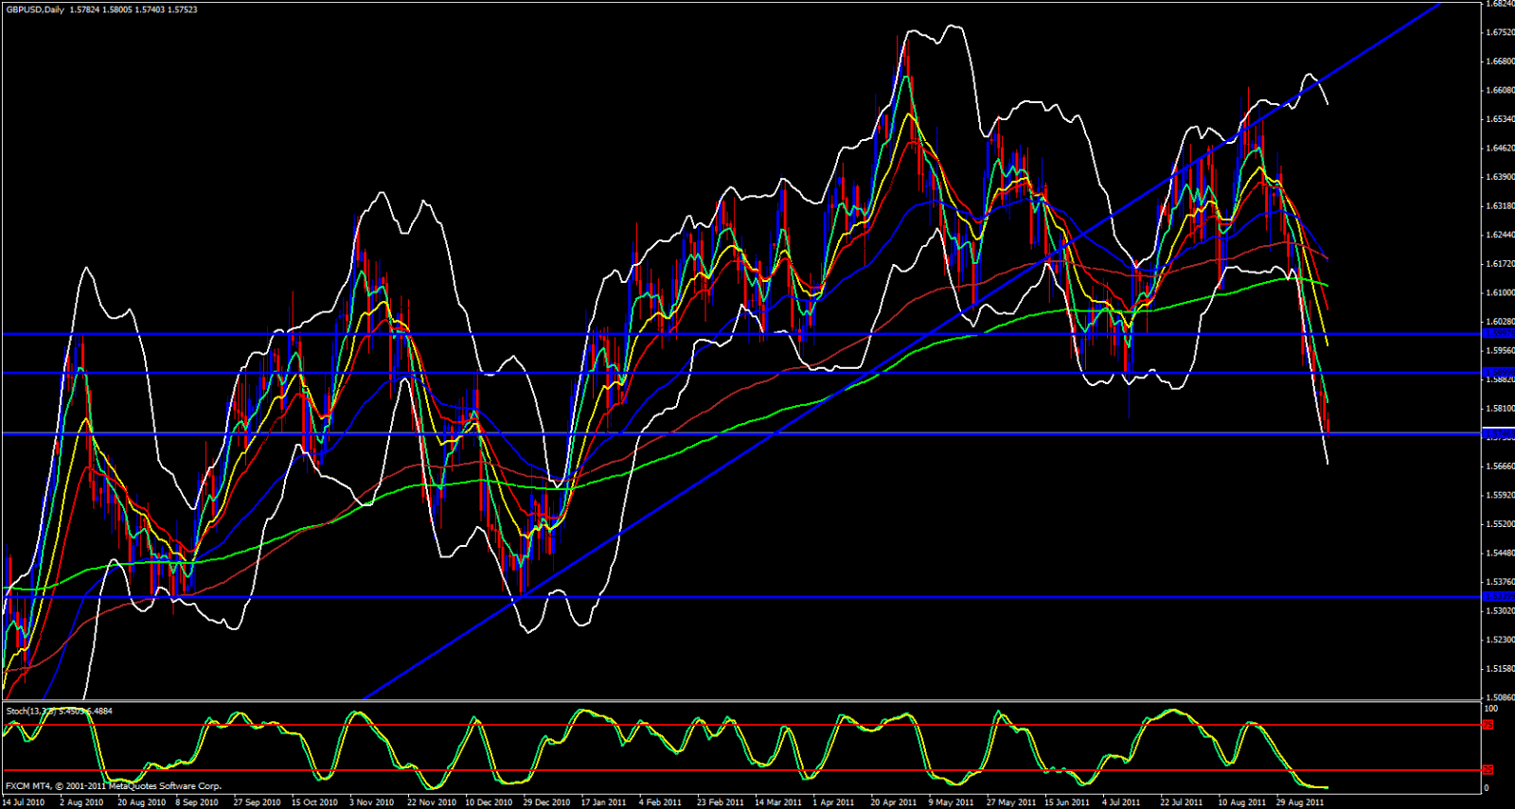The width and height of the screenshot is (1515, 809).
Task: Select the blue price tag near 1.5997
Action: [x=1498, y=334]
